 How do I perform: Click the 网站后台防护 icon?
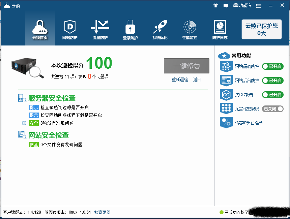pos(226,81)
